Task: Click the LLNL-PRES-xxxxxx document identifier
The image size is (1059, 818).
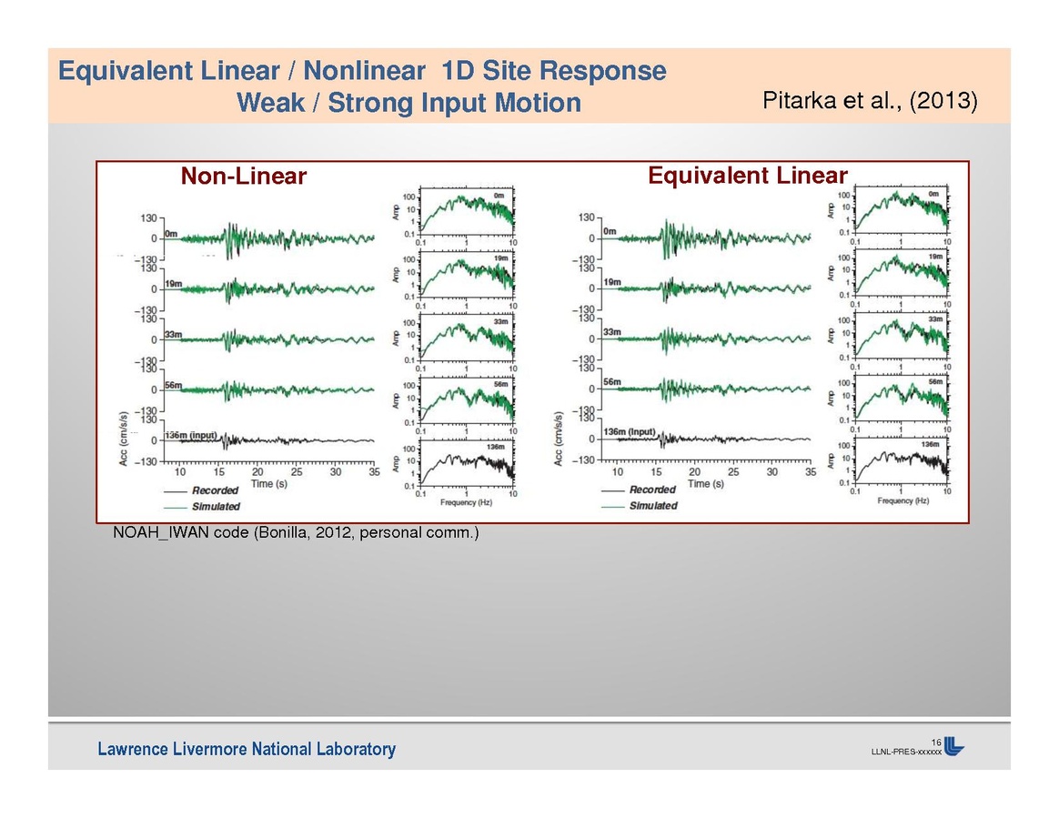Action: (906, 752)
